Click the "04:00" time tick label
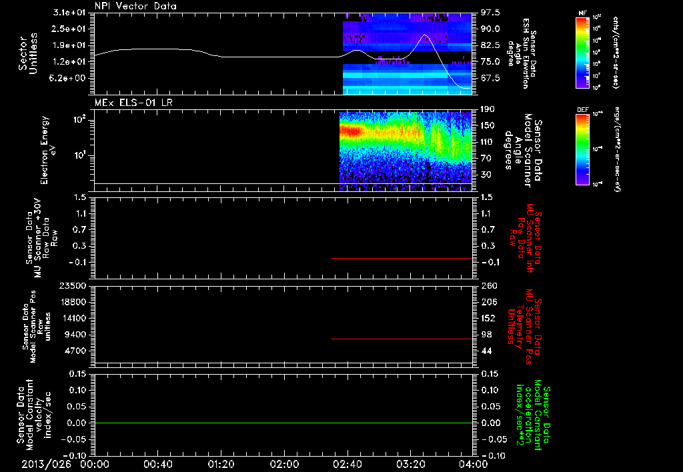The image size is (683, 472). click(x=474, y=464)
